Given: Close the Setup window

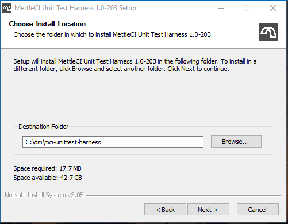Looking at the screenshot, I should click(273, 8).
